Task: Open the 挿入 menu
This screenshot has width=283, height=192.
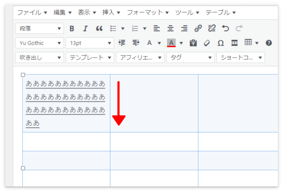Action: (111, 12)
